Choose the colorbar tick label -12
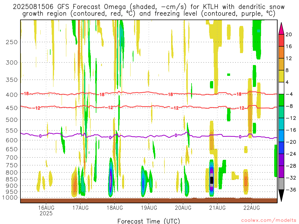This screenshot has width=299, height=224. click(291, 118)
